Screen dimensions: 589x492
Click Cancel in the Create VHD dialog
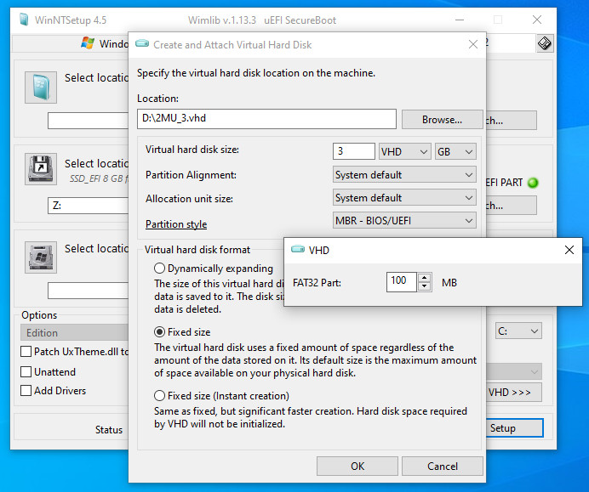[442, 467]
